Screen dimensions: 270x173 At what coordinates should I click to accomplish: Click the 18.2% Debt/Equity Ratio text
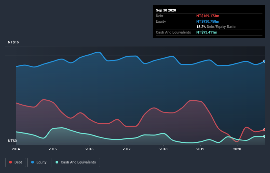216,27
